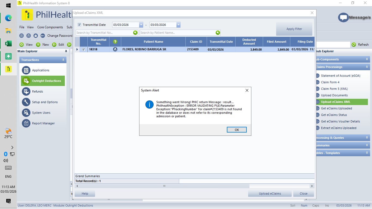Select Get eClaims Uploaded
Screen dimensions: 372x209
tap(336, 108)
